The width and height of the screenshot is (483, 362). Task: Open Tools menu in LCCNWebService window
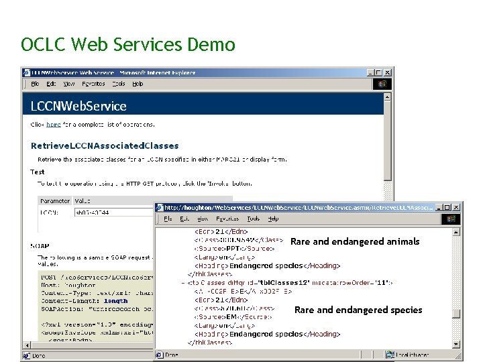click(x=119, y=84)
